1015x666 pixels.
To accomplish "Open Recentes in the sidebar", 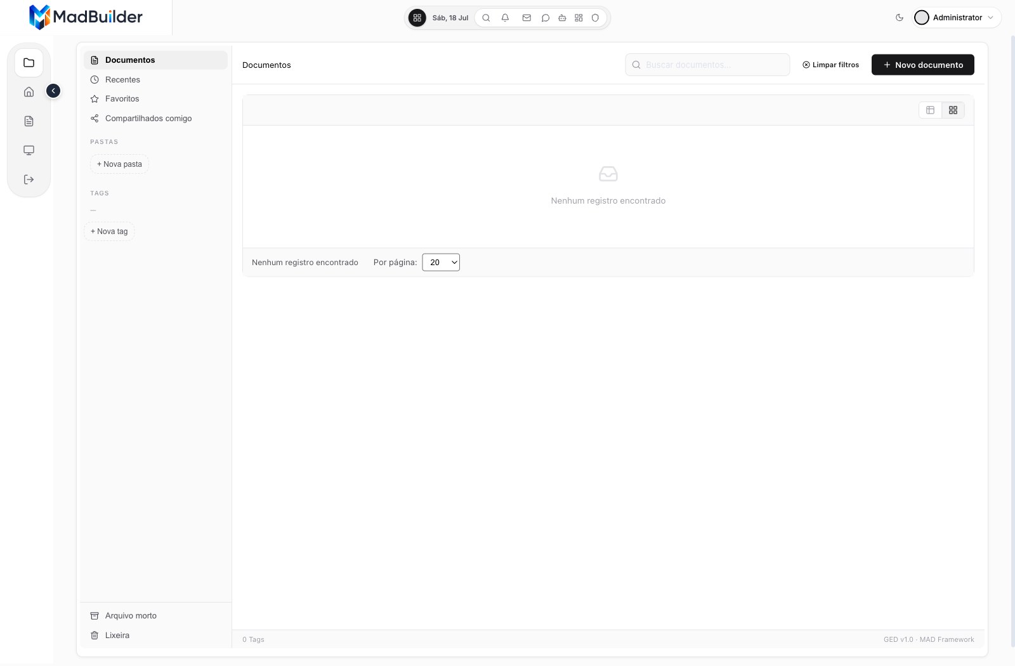I will click(x=155, y=80).
